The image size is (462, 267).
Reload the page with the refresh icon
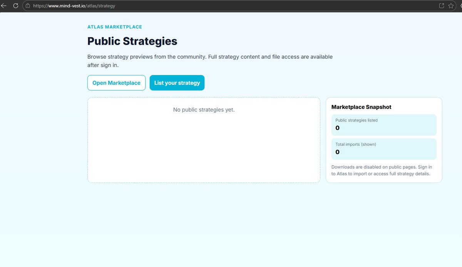pyautogui.click(x=16, y=6)
